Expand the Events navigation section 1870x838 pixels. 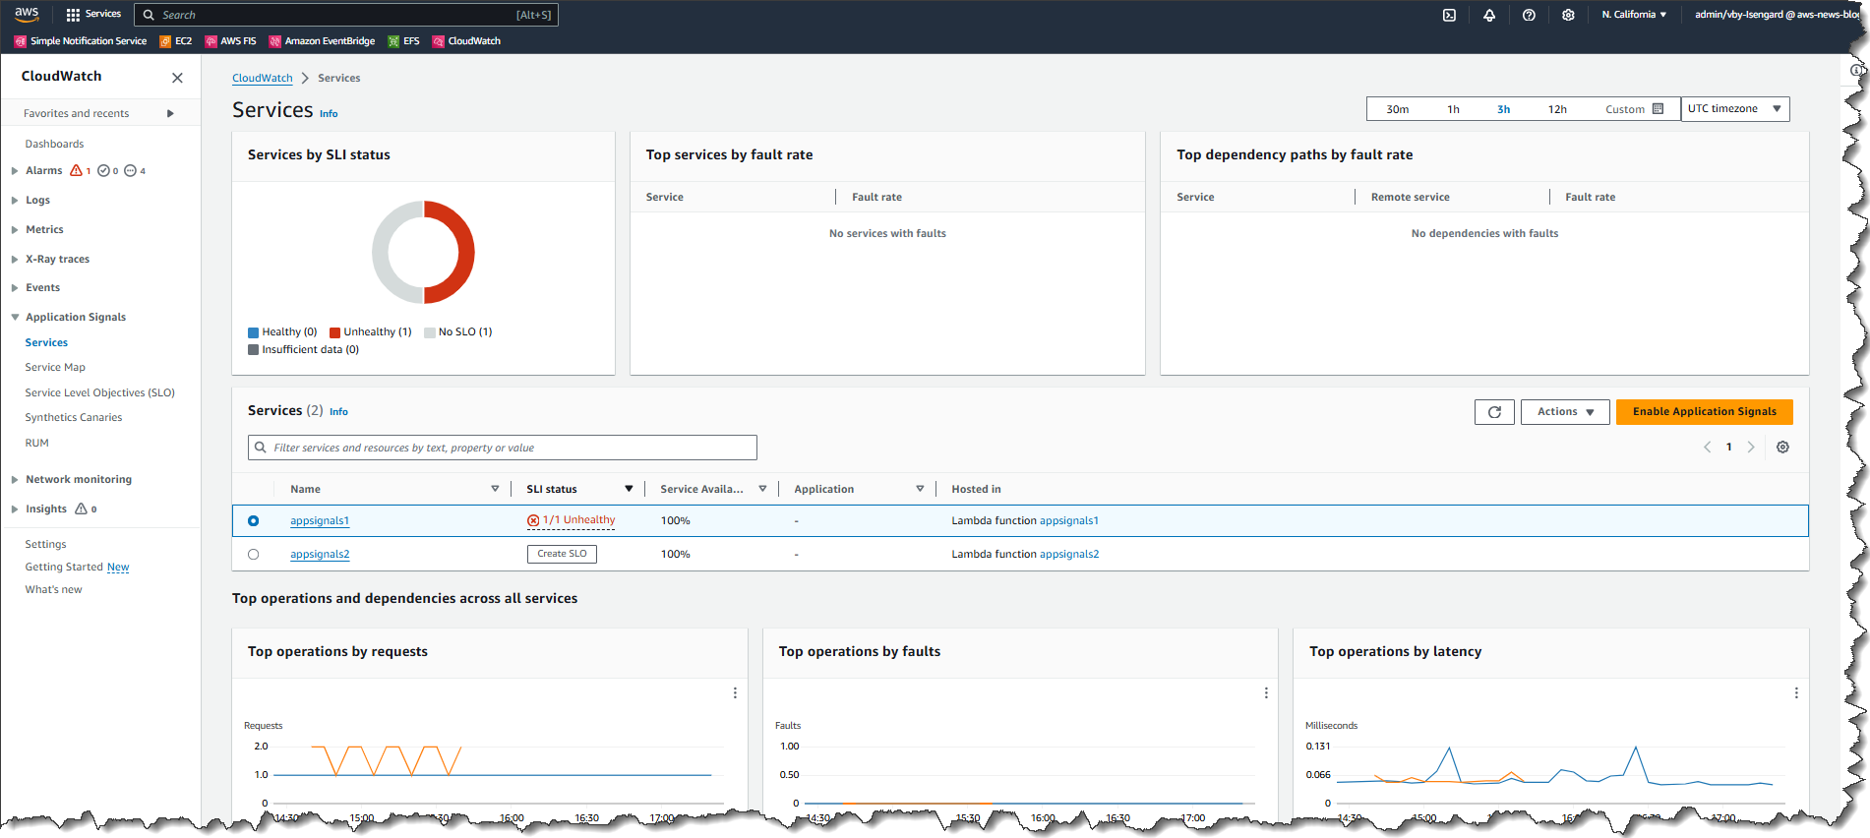15,288
